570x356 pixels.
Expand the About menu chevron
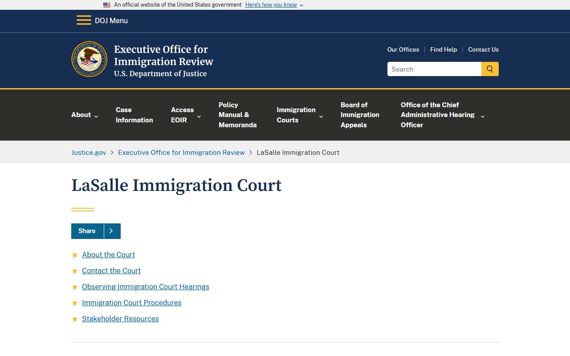click(x=96, y=117)
